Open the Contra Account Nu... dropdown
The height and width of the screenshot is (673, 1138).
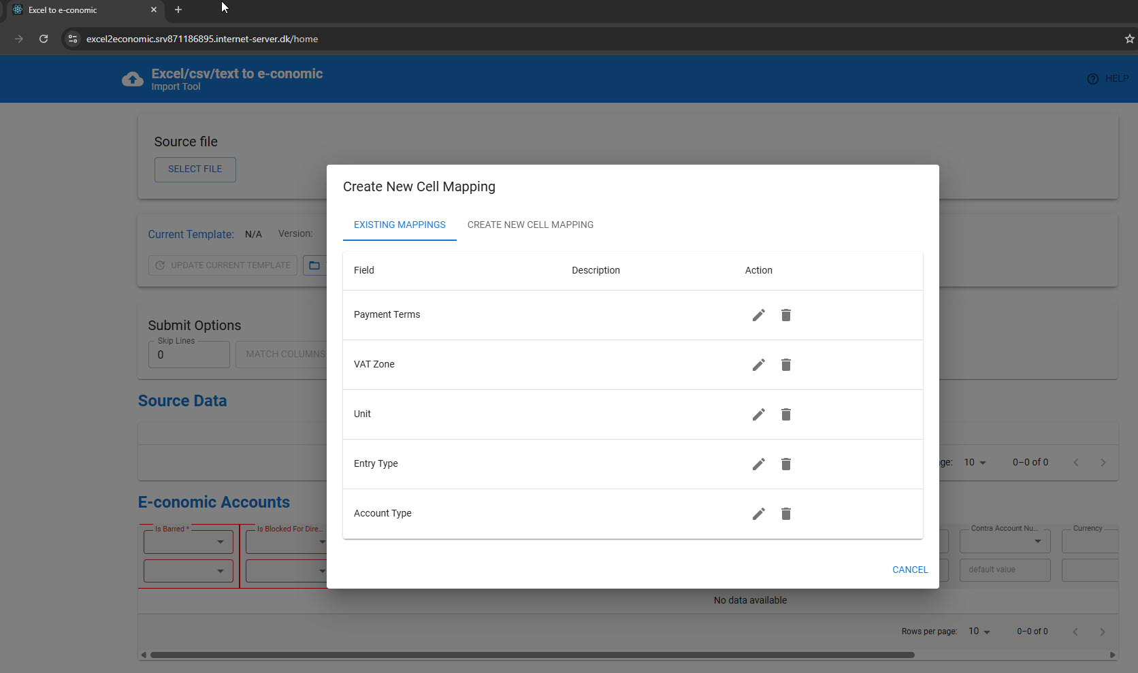(1005, 541)
